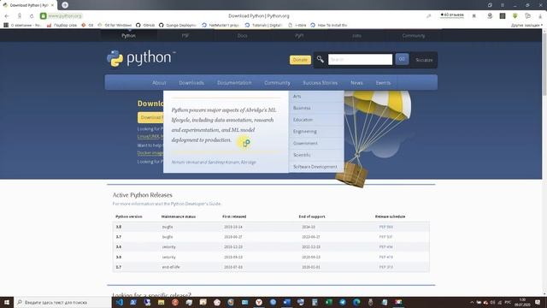Image resolution: width=547 pixels, height=308 pixels.
Task: Open the Django Deployment bookmark
Action: click(x=178, y=25)
